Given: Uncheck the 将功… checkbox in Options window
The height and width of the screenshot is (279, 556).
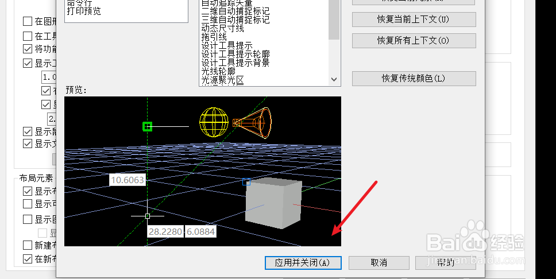Looking at the screenshot, I should pos(28,49).
